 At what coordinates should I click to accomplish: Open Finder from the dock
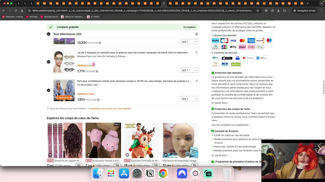coord(98,173)
